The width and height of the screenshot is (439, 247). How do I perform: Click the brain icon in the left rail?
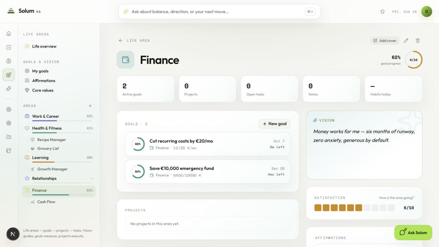(9, 61)
